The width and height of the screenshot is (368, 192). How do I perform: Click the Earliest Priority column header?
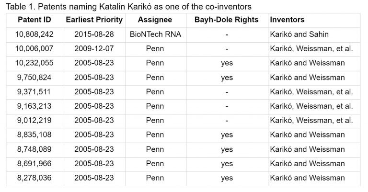pos(94,20)
